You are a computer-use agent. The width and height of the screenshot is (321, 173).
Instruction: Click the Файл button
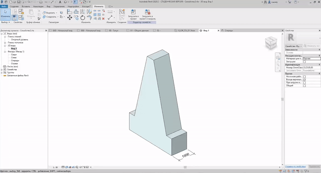(x=4, y=7)
